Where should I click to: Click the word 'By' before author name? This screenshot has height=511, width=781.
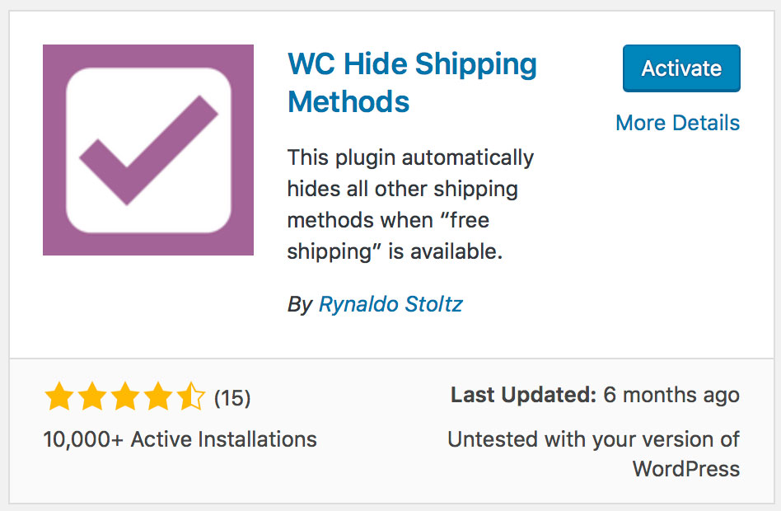[299, 304]
